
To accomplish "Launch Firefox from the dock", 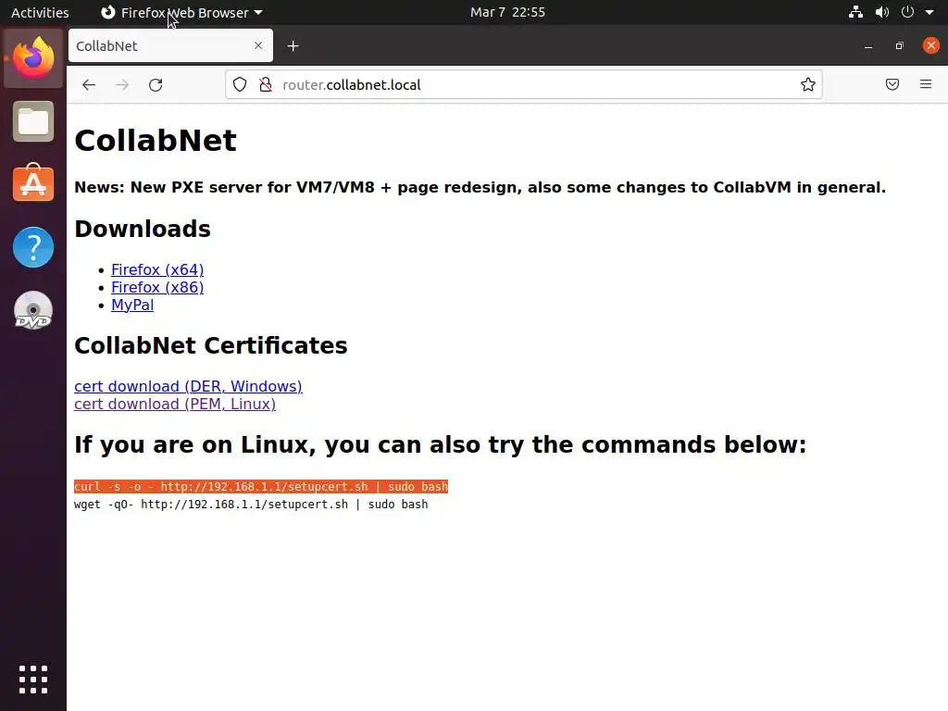I will (x=33, y=58).
